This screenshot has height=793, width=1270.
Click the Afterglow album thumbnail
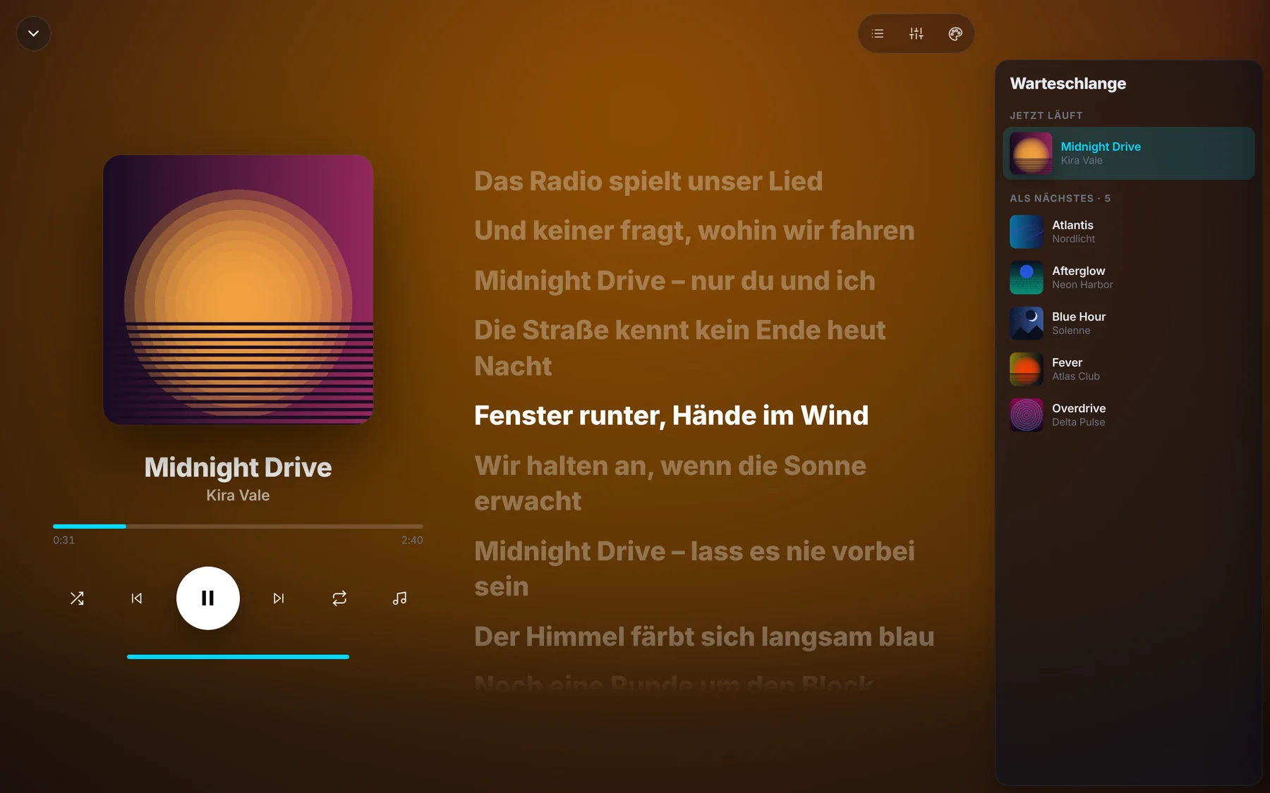point(1027,277)
